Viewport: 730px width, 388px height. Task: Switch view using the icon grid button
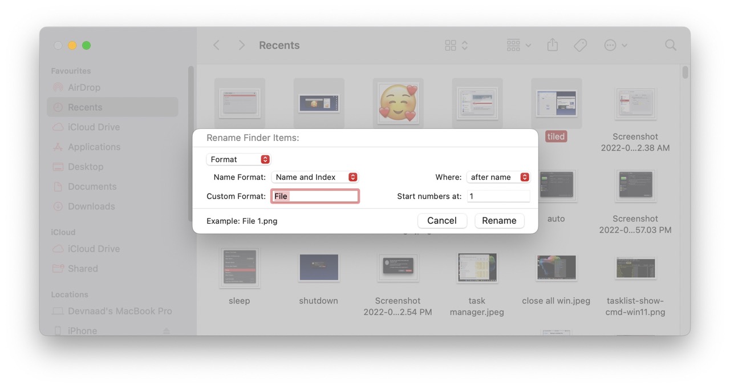[x=456, y=45]
